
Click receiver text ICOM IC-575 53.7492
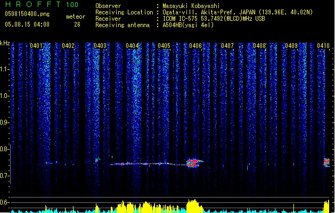pos(214,19)
